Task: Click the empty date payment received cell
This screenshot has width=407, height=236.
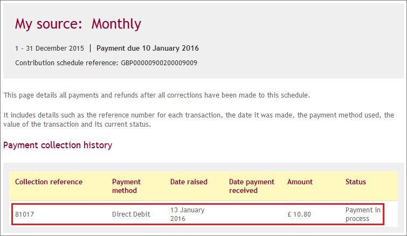Action: tap(252, 214)
